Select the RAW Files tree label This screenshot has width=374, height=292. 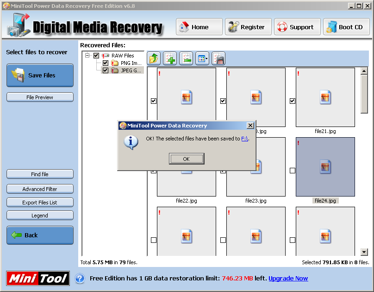click(123, 56)
